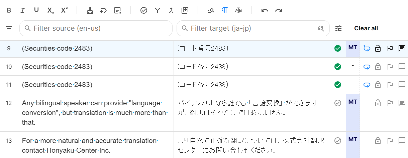The width and height of the screenshot is (408, 158).
Task: Toggle confirmed status on segment 12
Action: (x=337, y=103)
